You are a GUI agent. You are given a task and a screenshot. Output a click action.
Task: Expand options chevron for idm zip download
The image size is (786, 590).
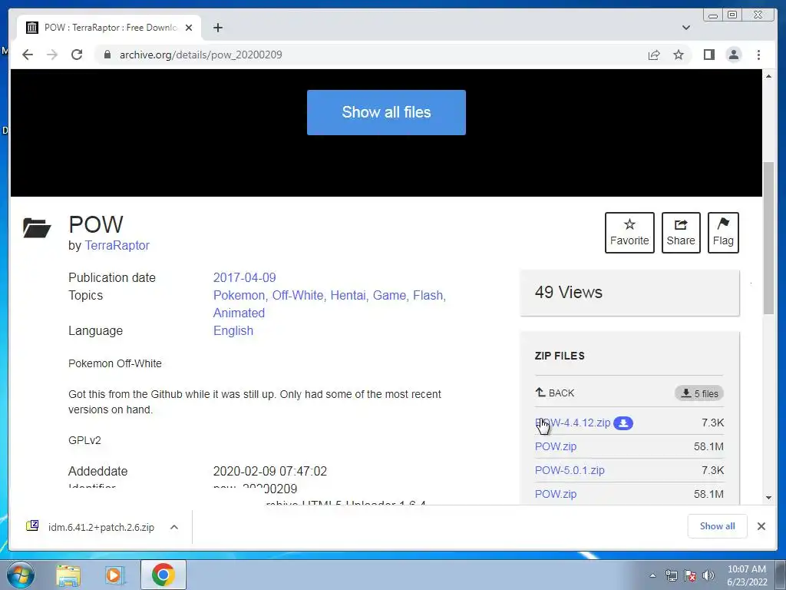tap(174, 527)
